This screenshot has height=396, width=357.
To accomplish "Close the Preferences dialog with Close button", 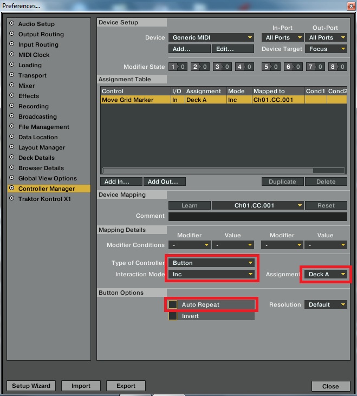I will pos(330,386).
